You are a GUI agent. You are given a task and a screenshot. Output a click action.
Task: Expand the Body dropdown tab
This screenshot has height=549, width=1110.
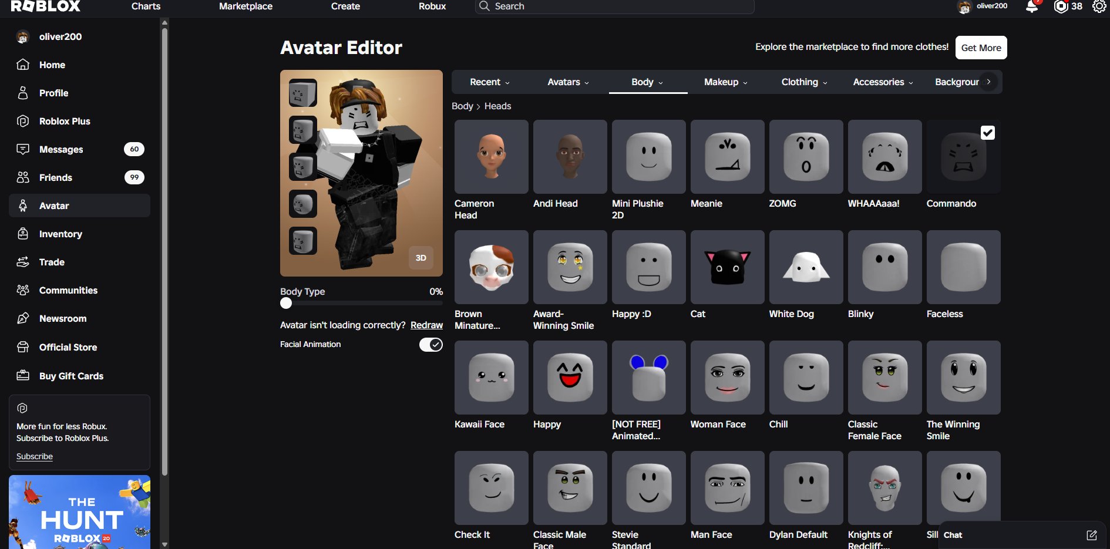[x=647, y=82]
